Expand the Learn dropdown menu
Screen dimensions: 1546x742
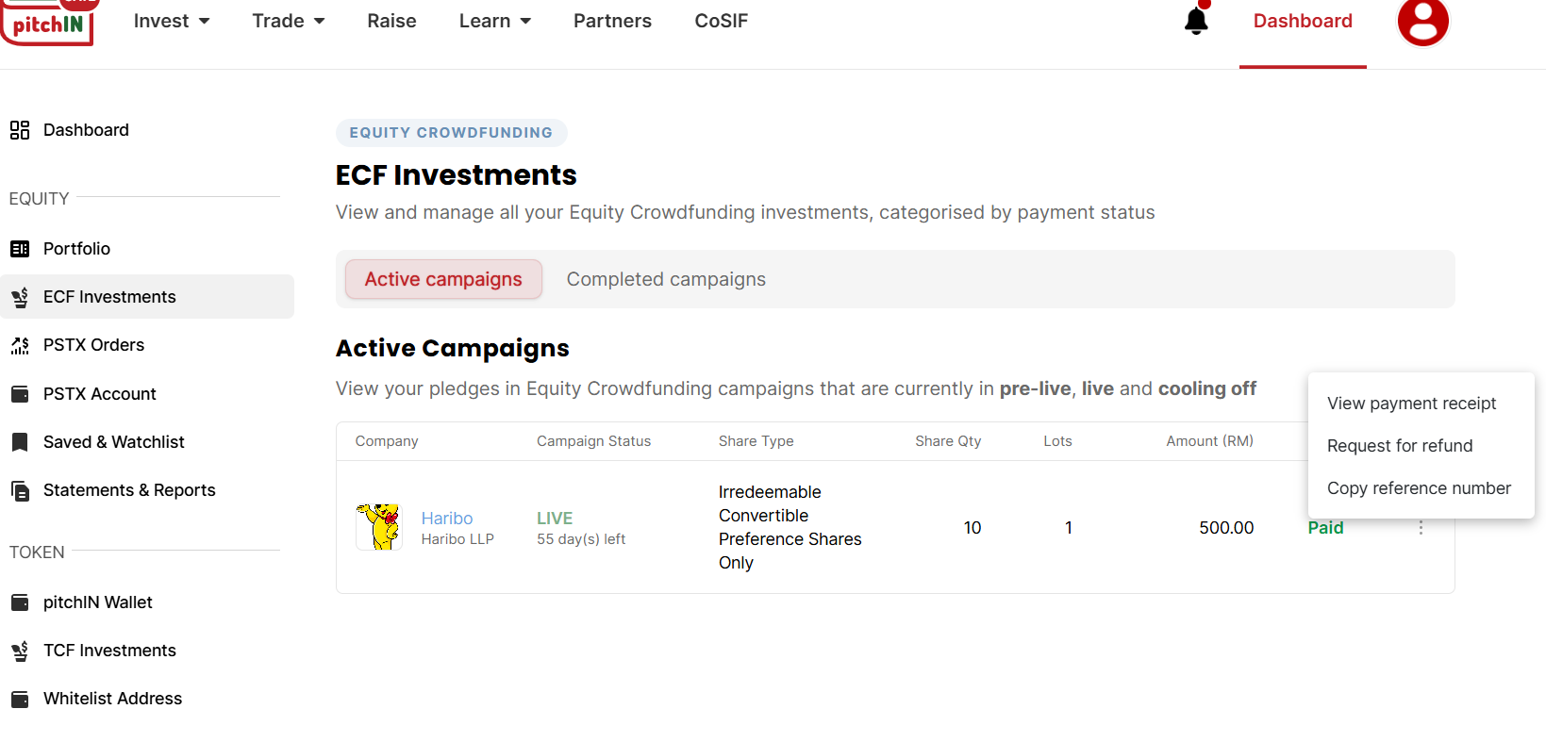(495, 21)
